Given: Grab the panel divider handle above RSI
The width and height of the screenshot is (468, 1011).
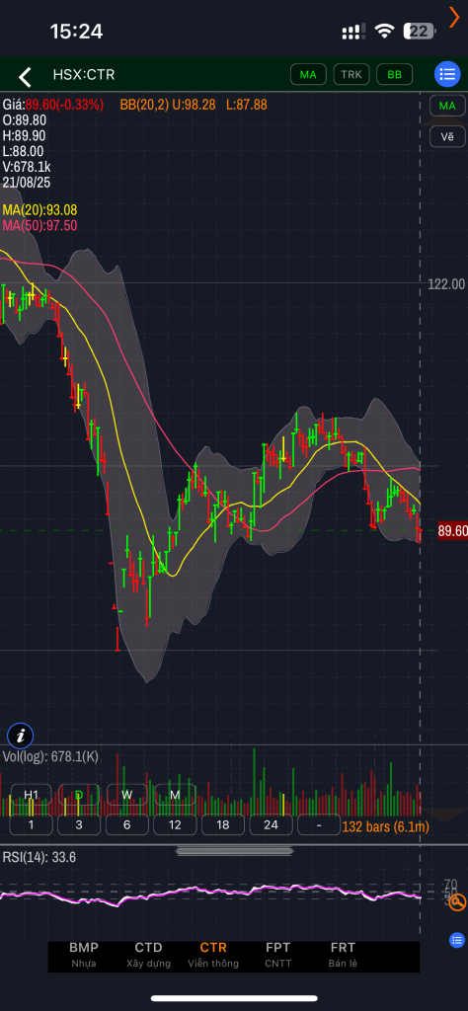Looking at the screenshot, I should (234, 851).
